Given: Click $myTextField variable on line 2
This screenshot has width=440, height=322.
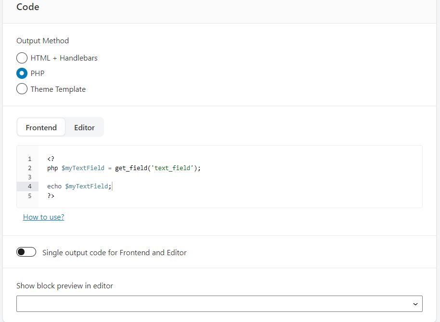Looking at the screenshot, I should click(x=83, y=168).
